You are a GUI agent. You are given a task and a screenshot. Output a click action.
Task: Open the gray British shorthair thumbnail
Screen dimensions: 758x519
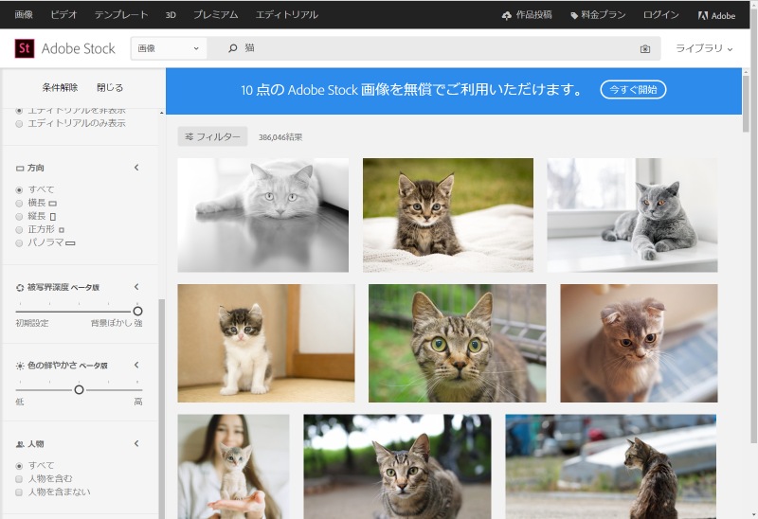(632, 215)
